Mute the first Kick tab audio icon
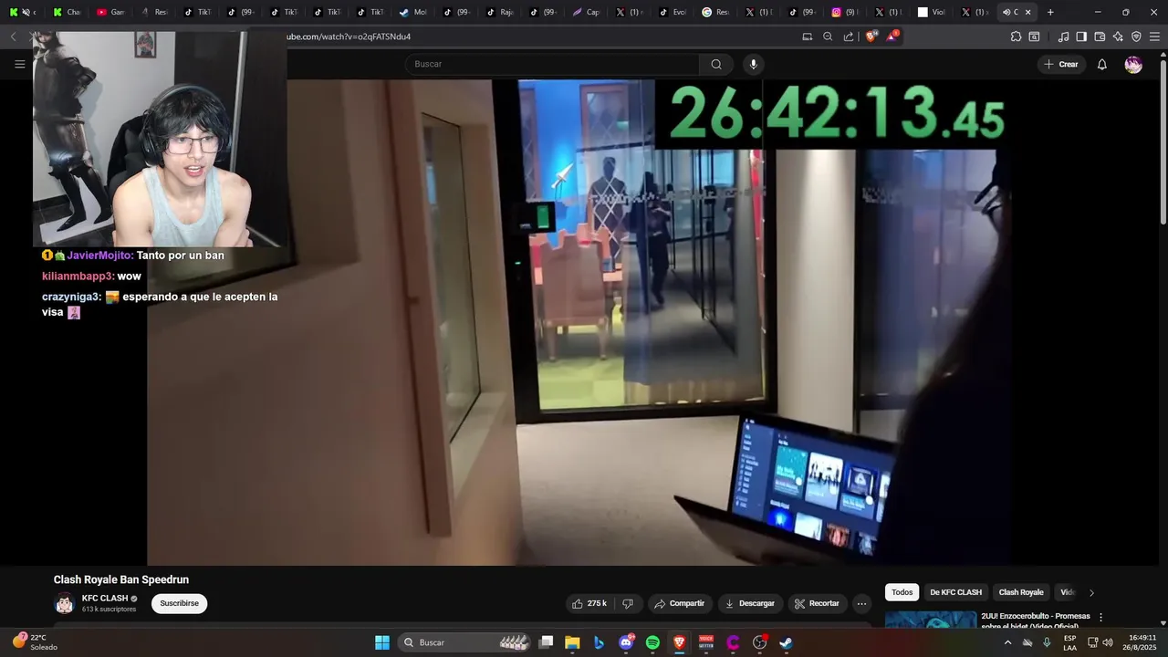Image resolution: width=1168 pixels, height=657 pixels. (26, 12)
